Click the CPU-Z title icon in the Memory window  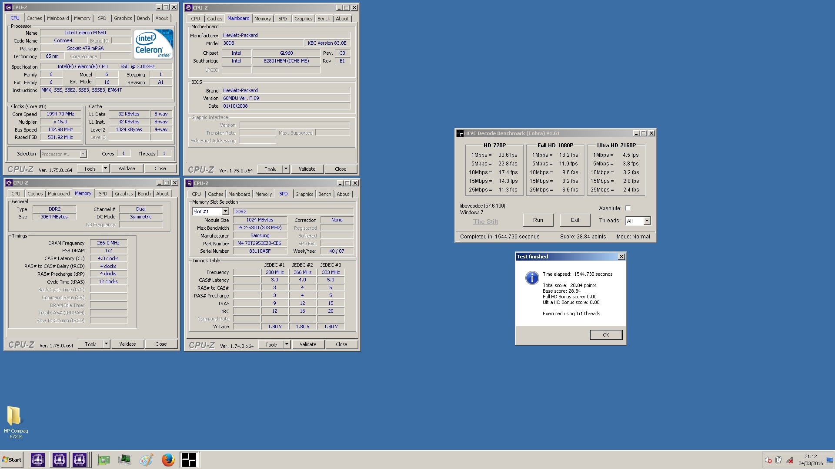pos(9,183)
